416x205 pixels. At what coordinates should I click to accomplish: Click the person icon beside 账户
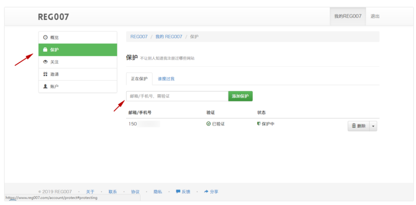46,87
